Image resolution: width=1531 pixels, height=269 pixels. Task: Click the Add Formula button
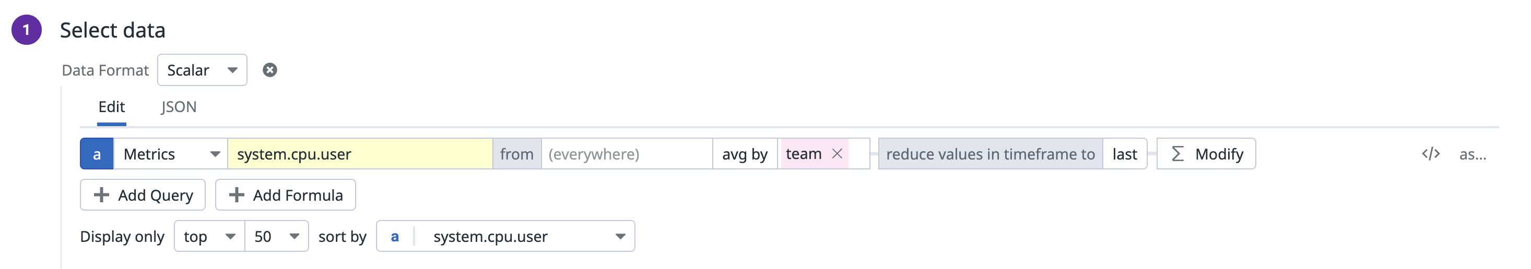click(x=285, y=195)
